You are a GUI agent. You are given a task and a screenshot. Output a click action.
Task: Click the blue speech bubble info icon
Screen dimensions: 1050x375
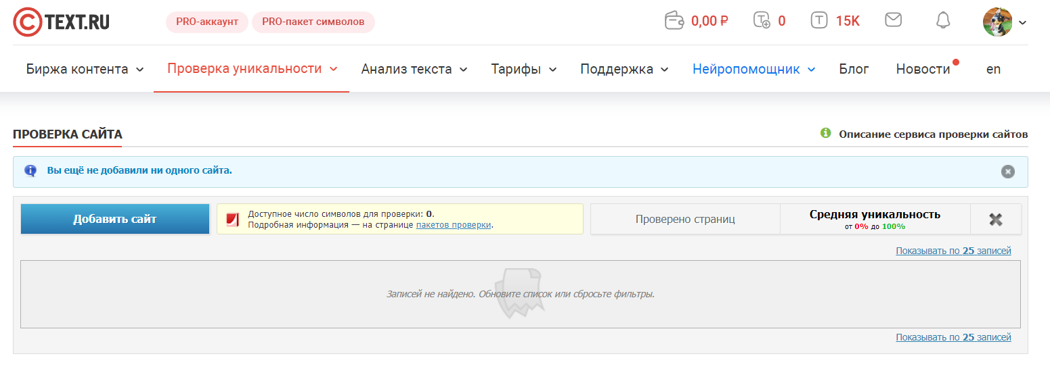30,171
